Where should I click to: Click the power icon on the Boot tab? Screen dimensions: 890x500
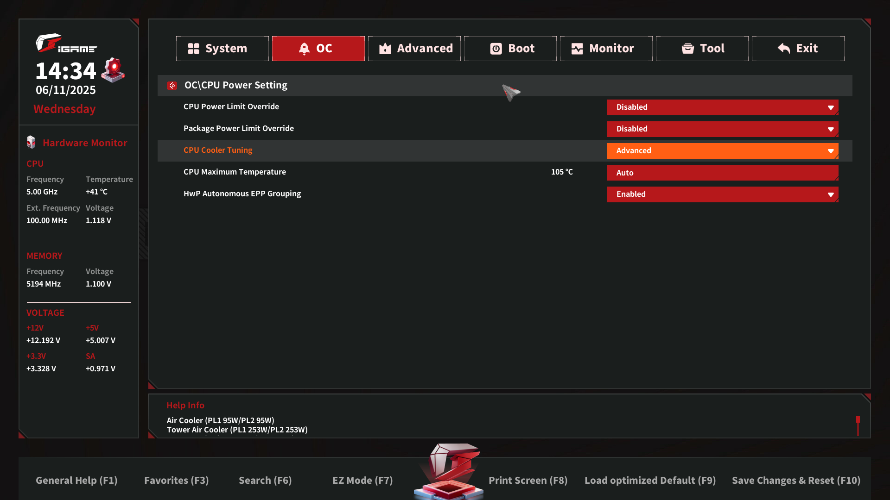coord(496,49)
